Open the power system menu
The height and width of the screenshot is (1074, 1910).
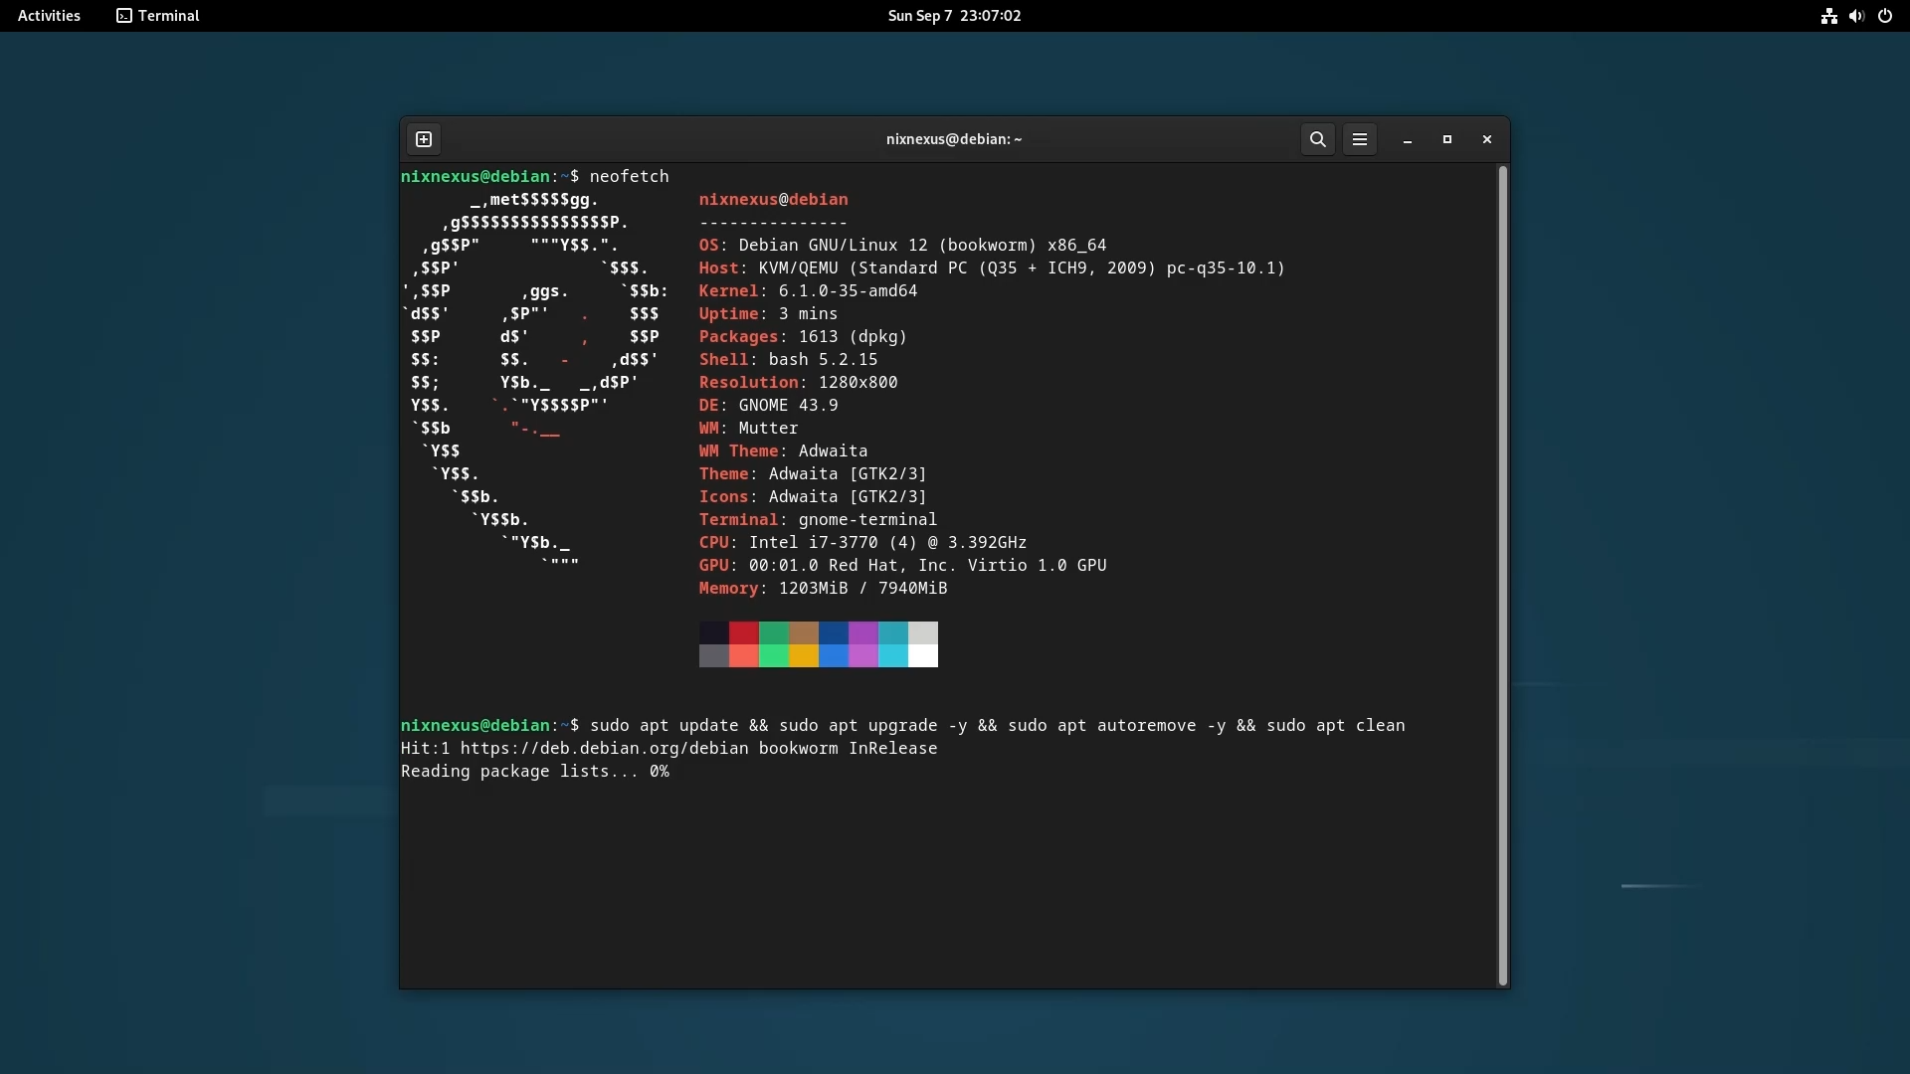coord(1885,16)
